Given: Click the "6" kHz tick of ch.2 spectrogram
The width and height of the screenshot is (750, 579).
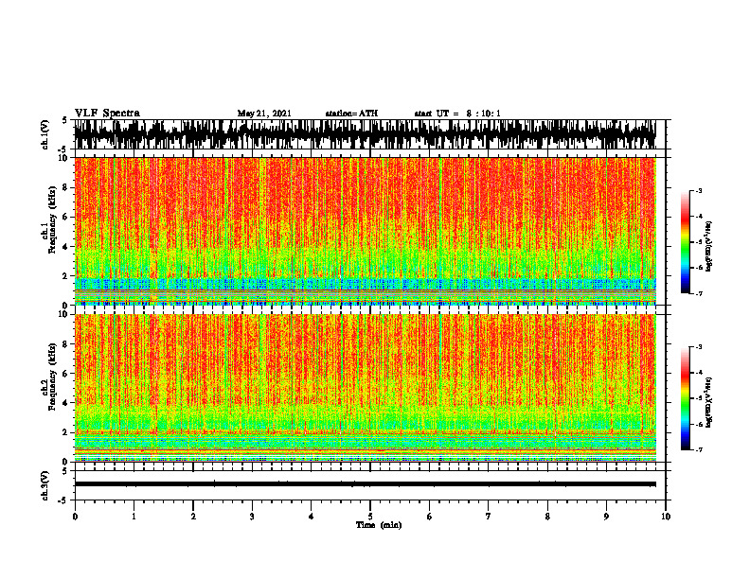Looking at the screenshot, I should [x=66, y=374].
